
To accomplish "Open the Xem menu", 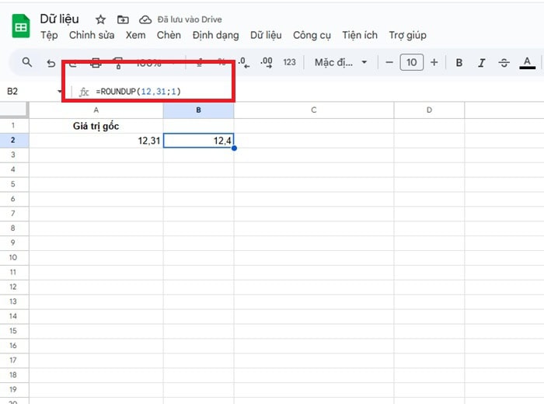I will click(136, 36).
